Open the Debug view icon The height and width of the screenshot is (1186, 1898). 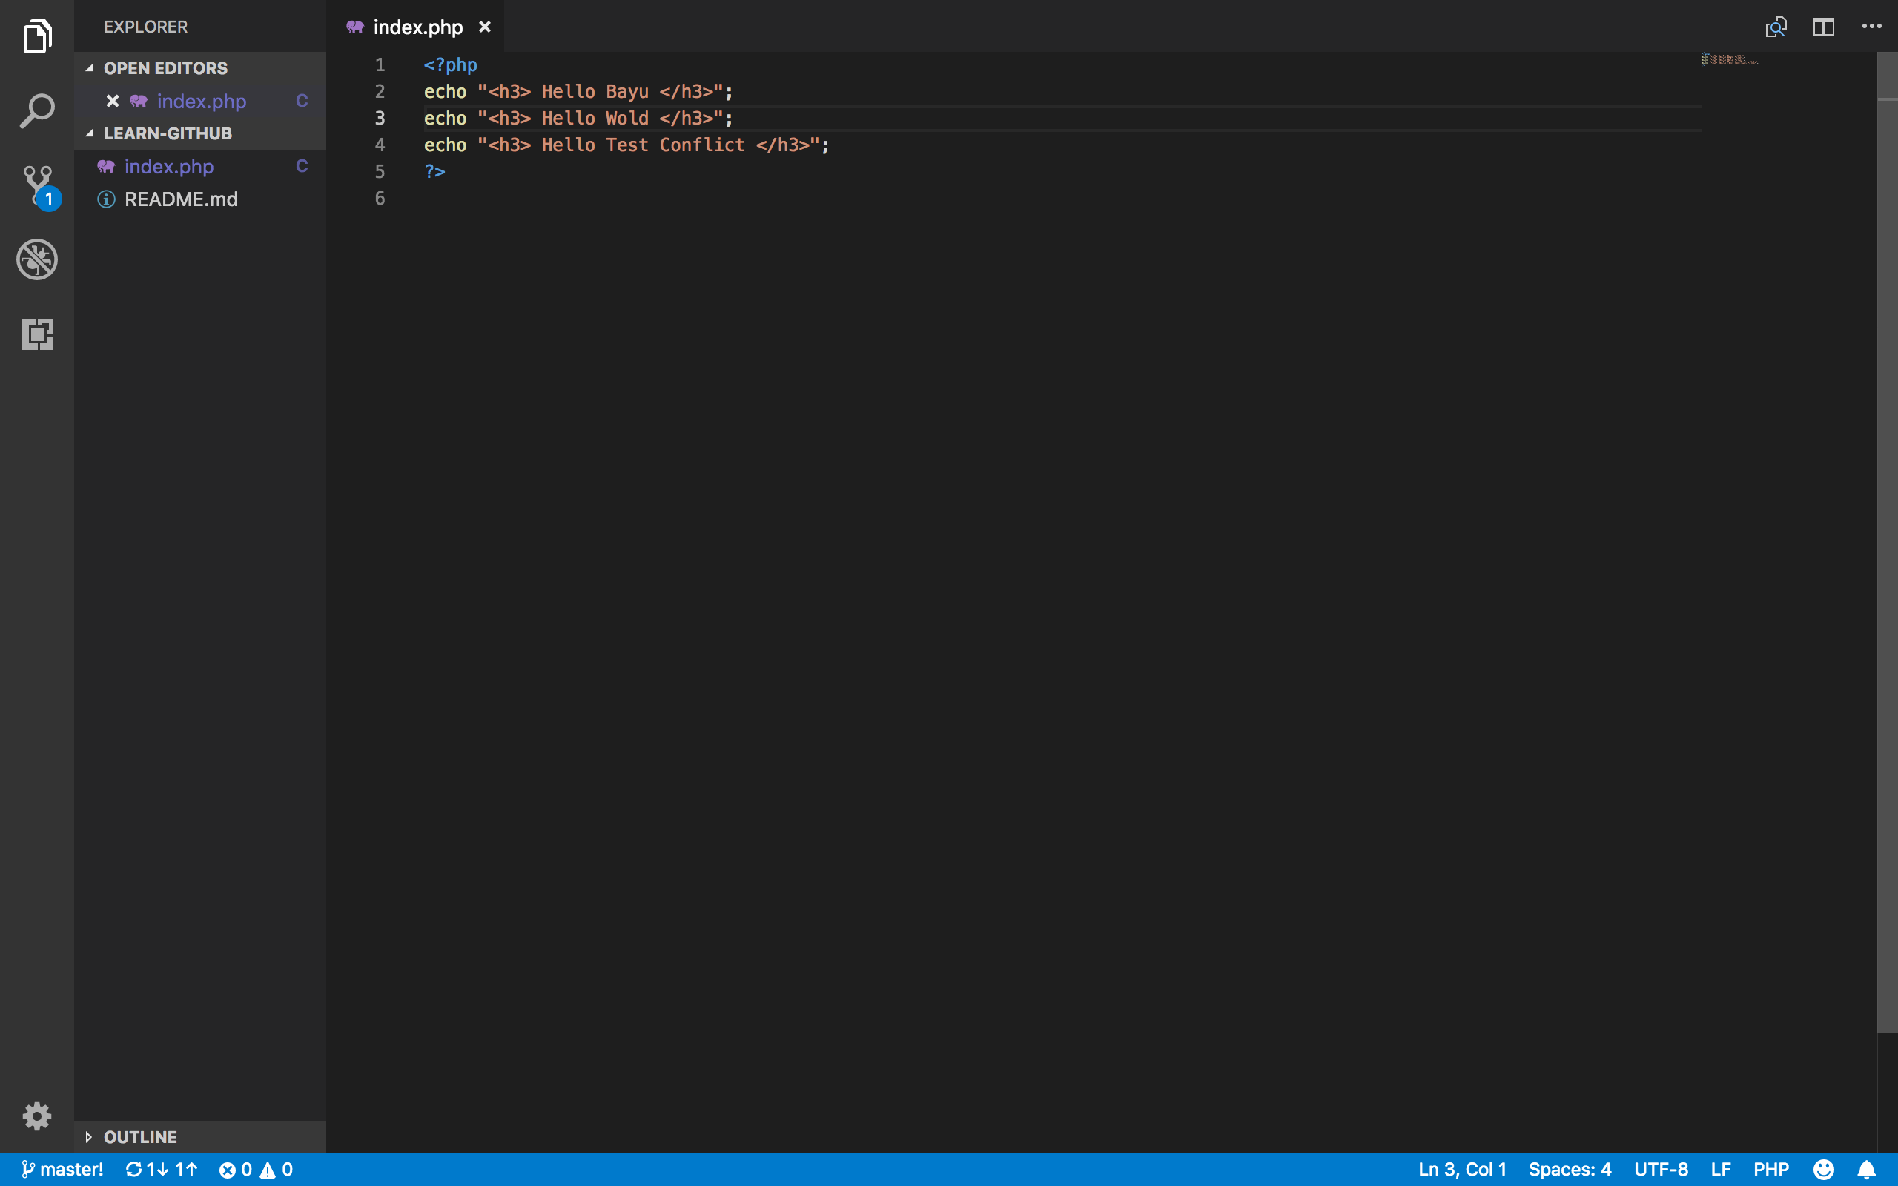point(37,259)
